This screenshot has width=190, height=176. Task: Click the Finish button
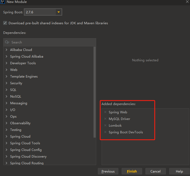(x=132, y=171)
